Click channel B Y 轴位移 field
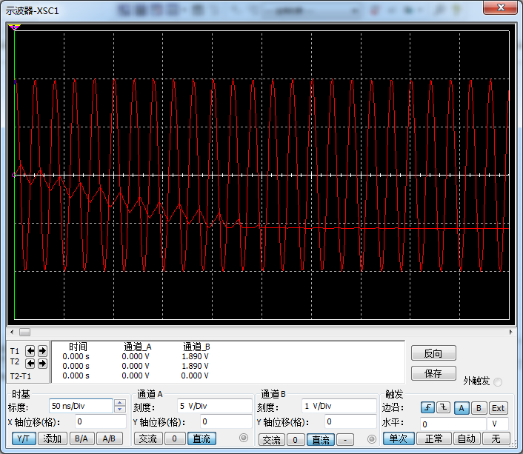Screen dimensions: 523x454 [x=350, y=421]
